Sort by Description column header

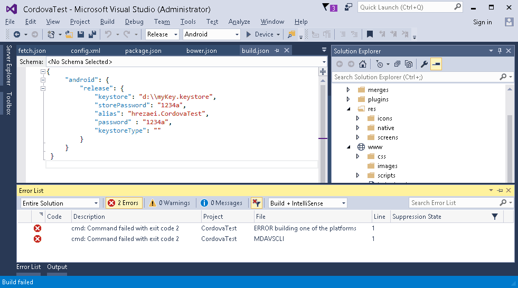136,217
